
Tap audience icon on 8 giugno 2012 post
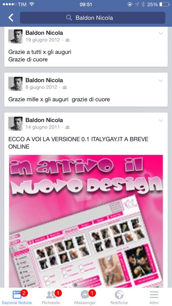click(65, 87)
